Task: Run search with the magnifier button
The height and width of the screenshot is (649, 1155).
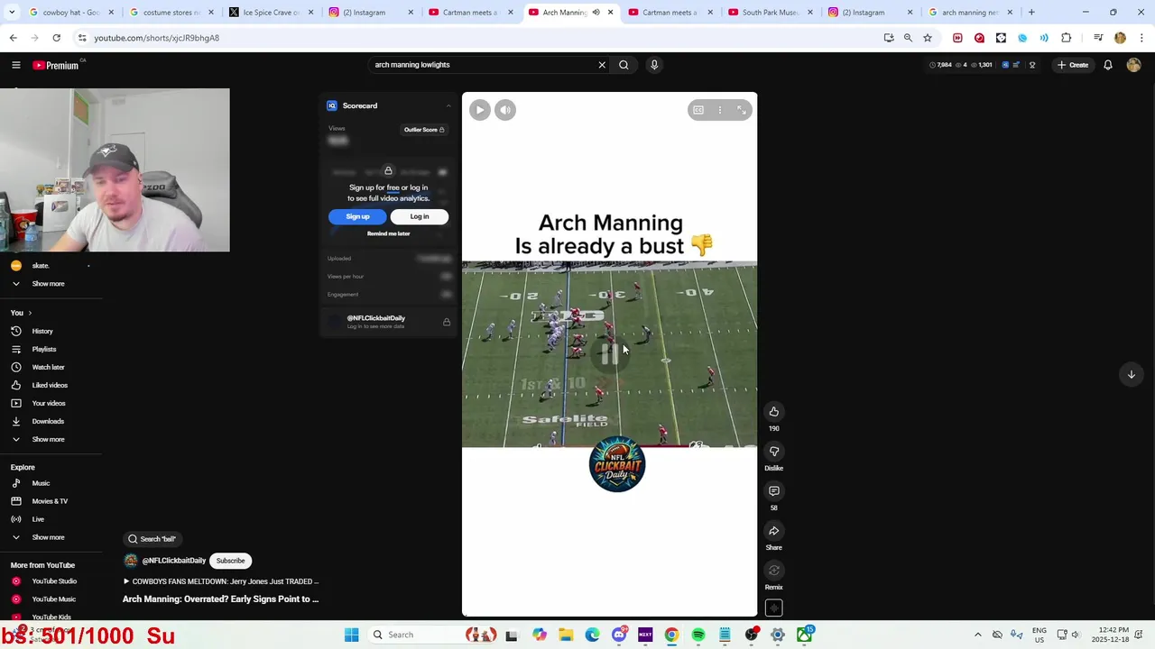Action: tap(624, 65)
